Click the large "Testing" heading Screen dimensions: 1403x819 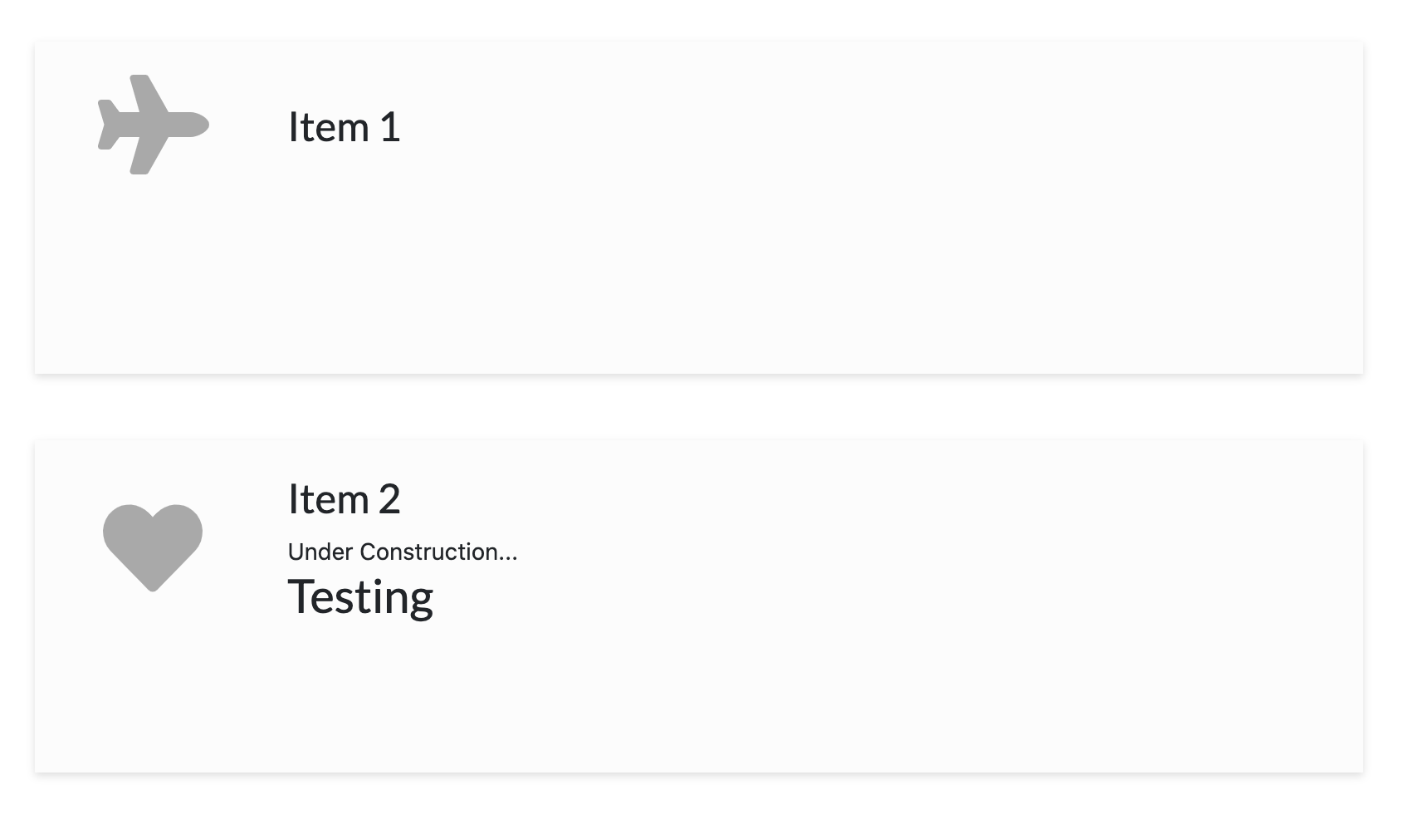tap(360, 596)
